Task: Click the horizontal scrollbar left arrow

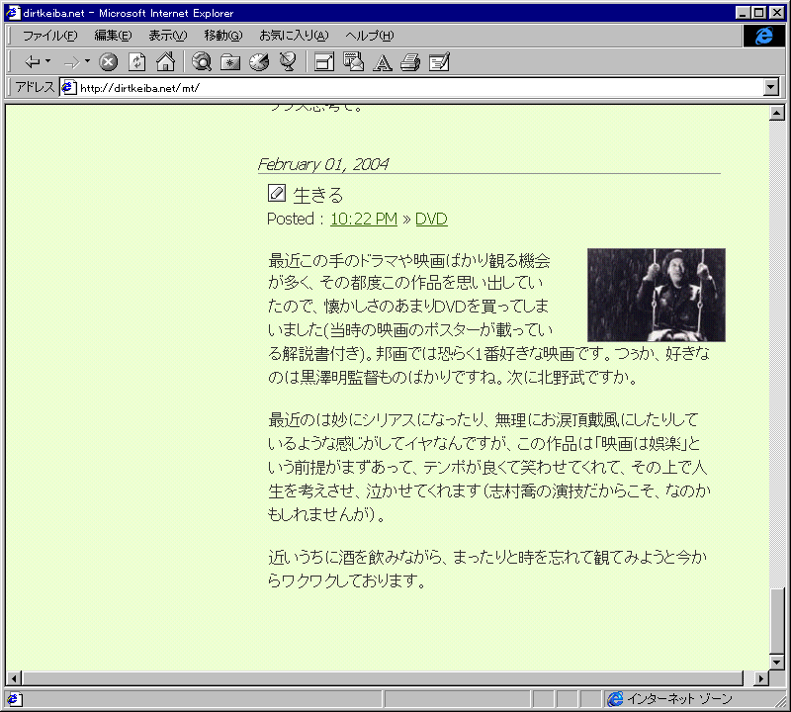Action: pos(14,678)
